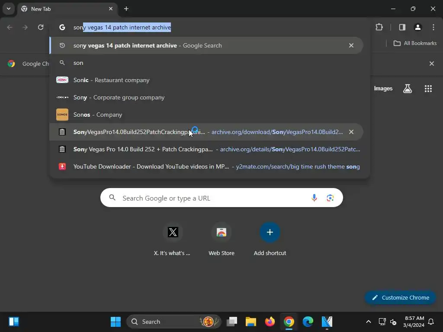The image size is (443, 332).
Task: Open the Web Store shortcut
Action: (x=221, y=239)
